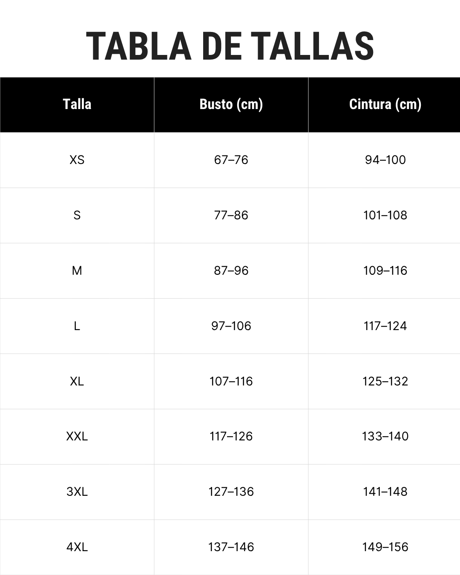Click the 4XL size cell
The height and width of the screenshot is (575, 460).
click(77, 547)
